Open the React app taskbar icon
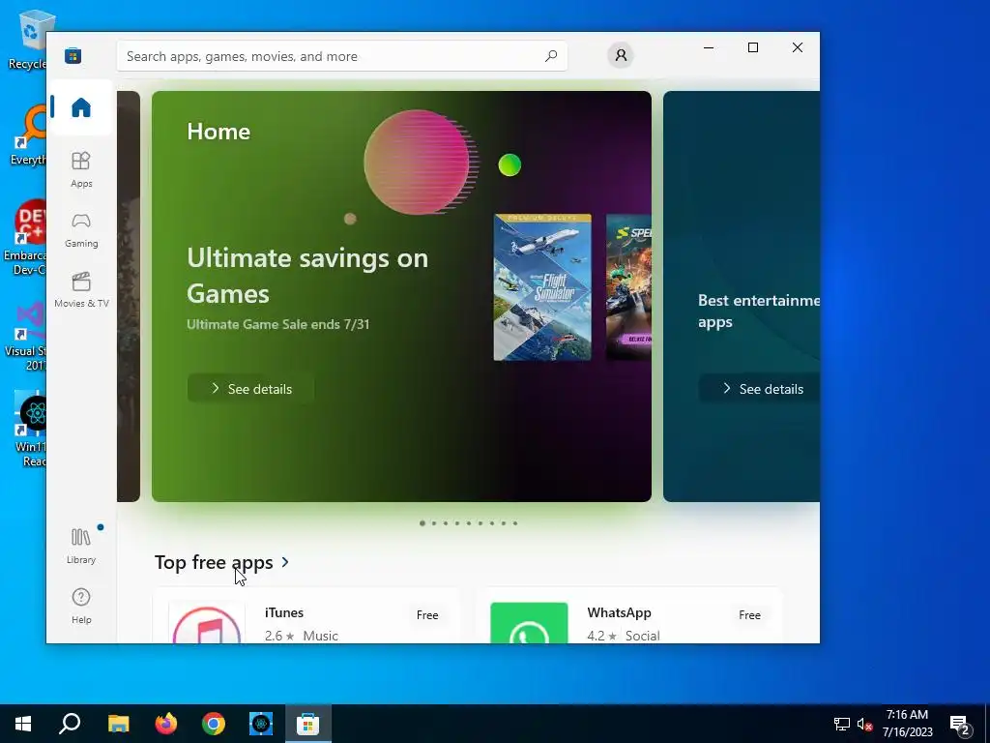This screenshot has width=990, height=743. 261,724
